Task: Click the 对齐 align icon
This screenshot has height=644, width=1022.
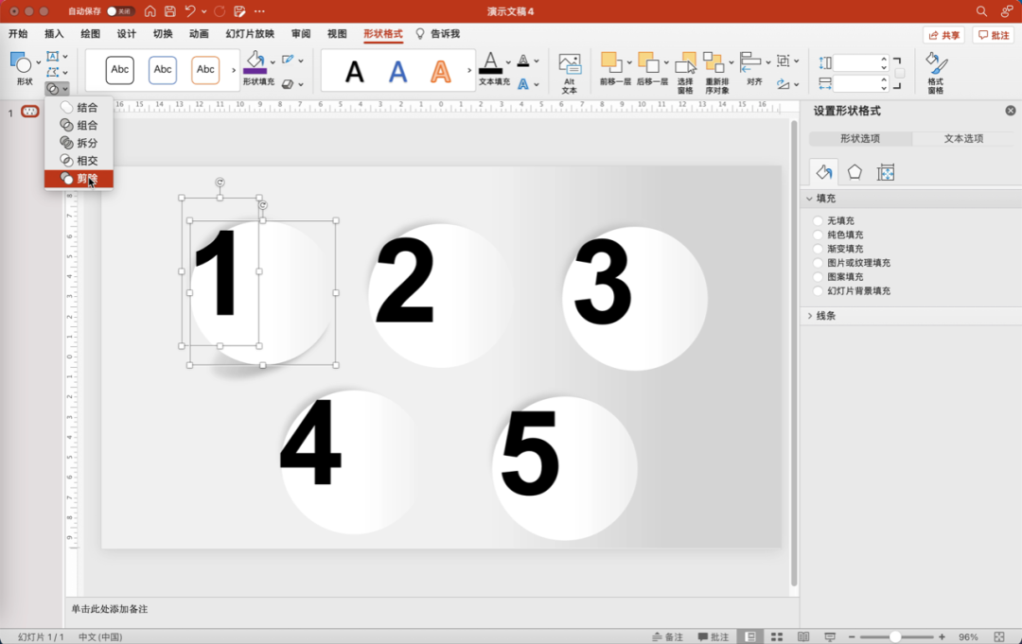Action: (750, 62)
